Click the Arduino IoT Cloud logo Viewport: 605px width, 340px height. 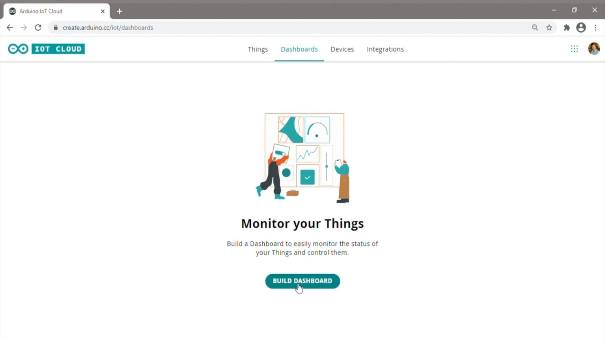pyautogui.click(x=46, y=48)
